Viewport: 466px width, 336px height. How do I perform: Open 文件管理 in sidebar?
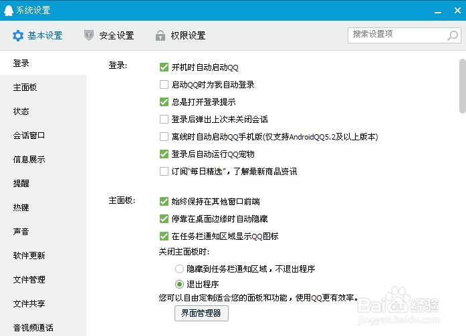click(43, 280)
